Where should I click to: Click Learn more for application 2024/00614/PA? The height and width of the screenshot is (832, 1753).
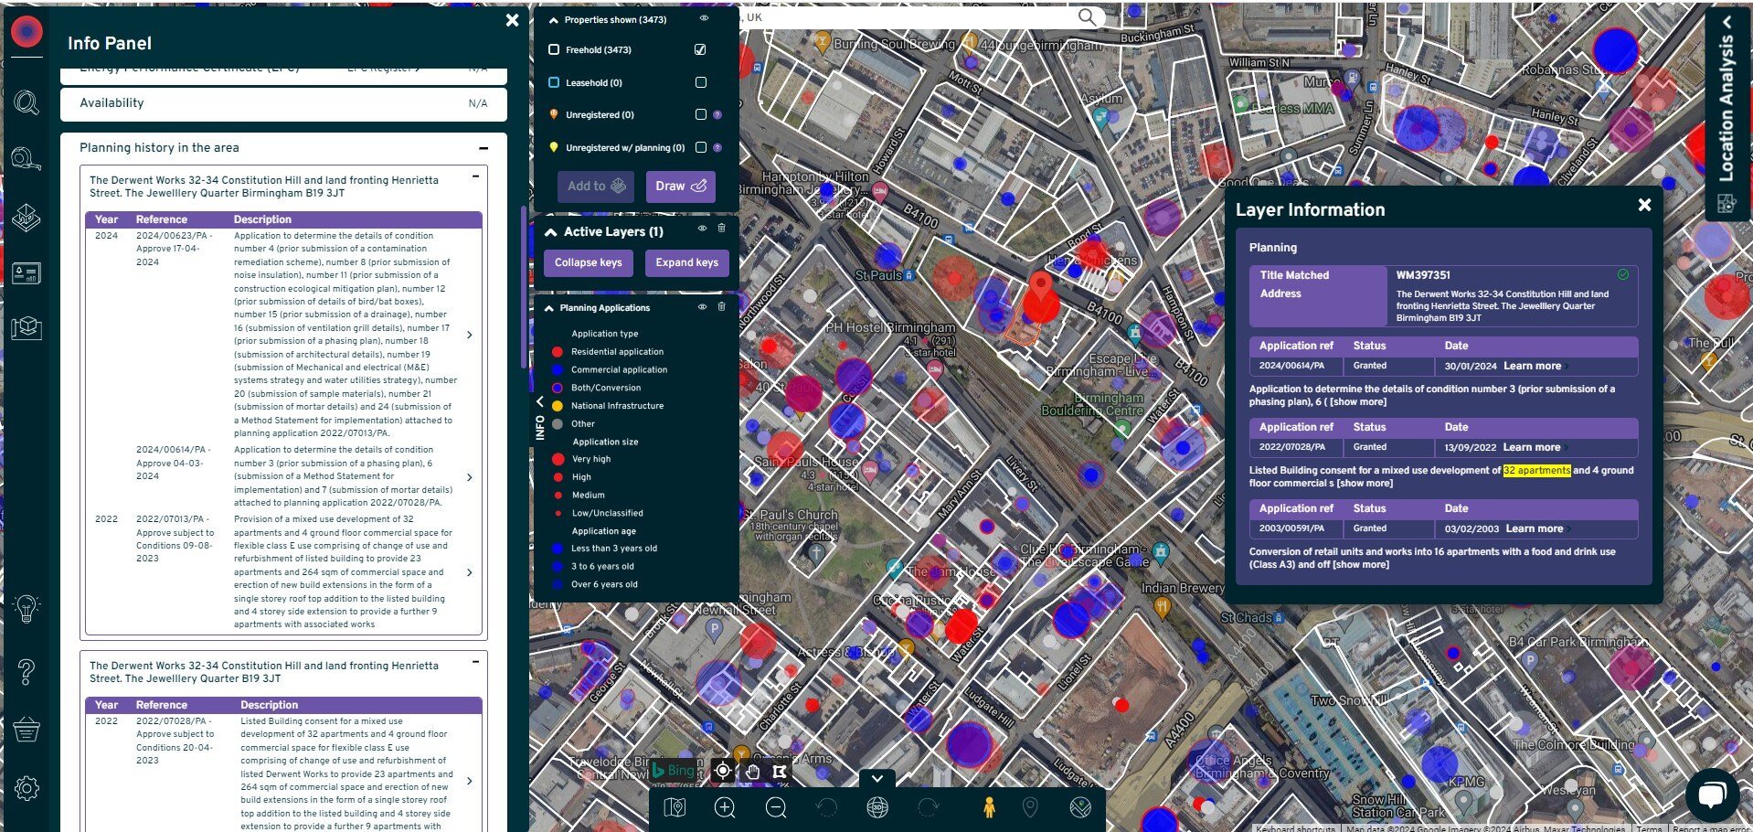point(1531,366)
